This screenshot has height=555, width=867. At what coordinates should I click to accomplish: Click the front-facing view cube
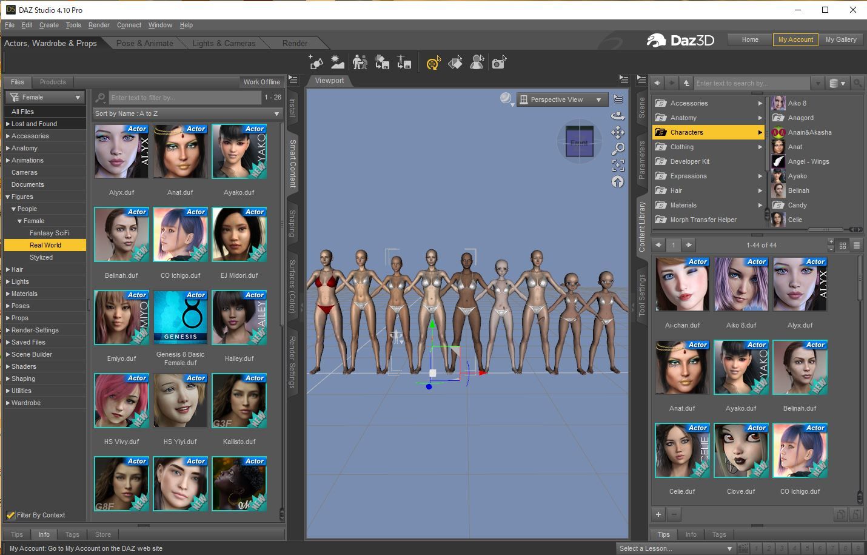[x=579, y=143]
